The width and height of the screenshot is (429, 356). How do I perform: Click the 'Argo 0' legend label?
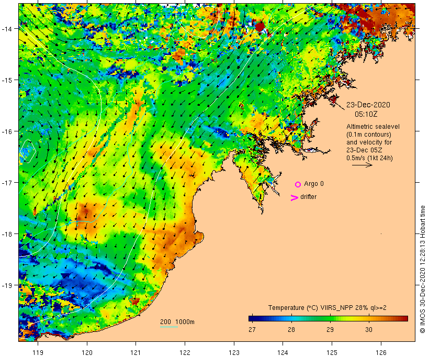tap(314, 184)
